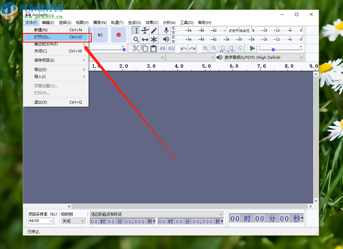Click the volume slider handle under transport
Screen dimensions: 343x249
point(124,50)
